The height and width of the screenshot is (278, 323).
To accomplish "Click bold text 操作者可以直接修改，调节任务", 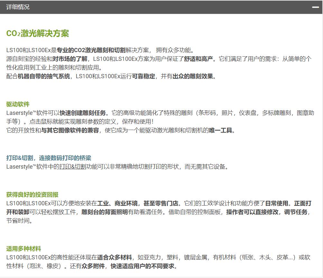I will tap(267, 212).
